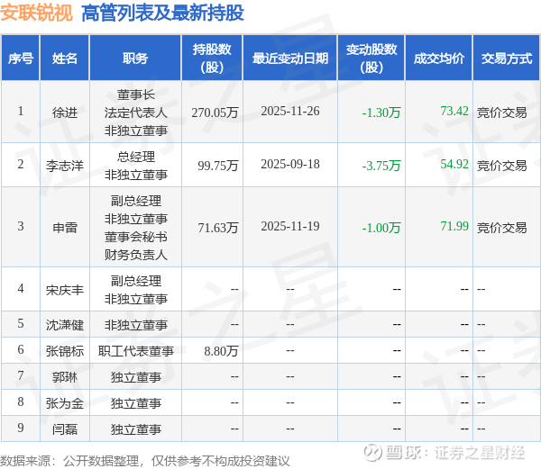Select the 职务 column header

tap(135, 59)
